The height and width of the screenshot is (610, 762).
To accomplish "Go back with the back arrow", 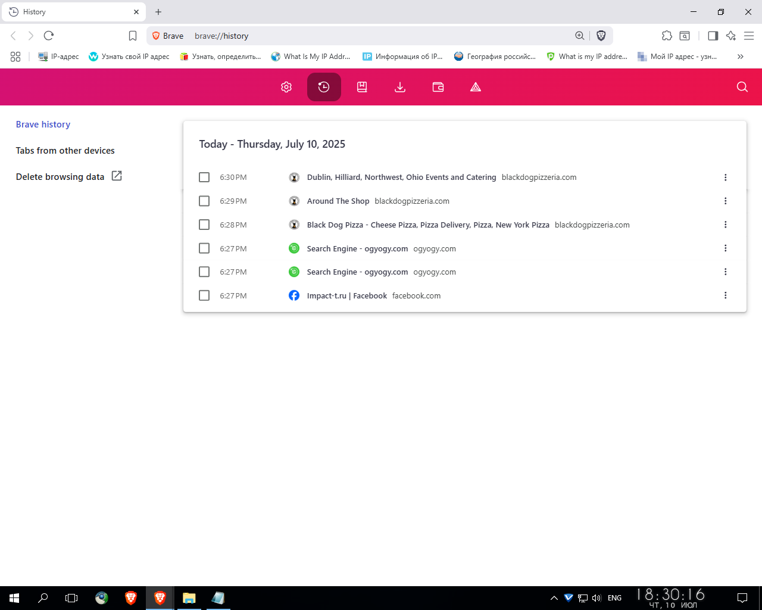I will 14,36.
